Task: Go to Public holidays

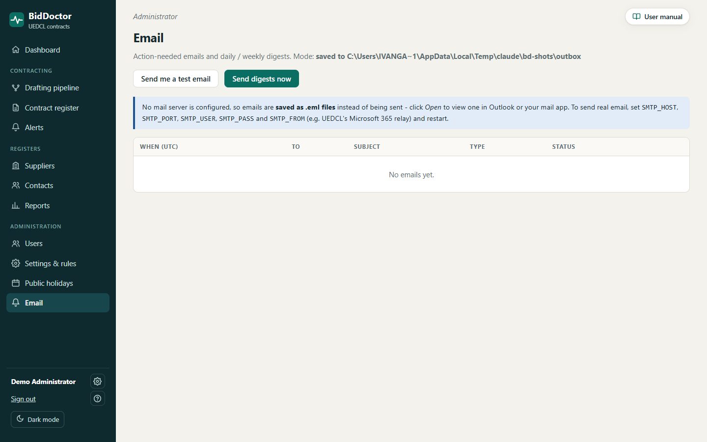Action: point(58,283)
